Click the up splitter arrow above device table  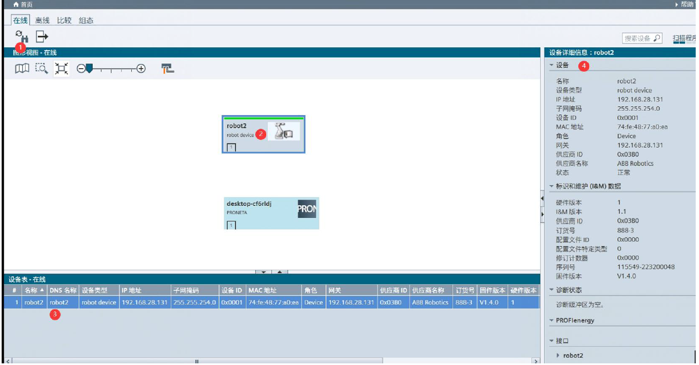point(279,272)
